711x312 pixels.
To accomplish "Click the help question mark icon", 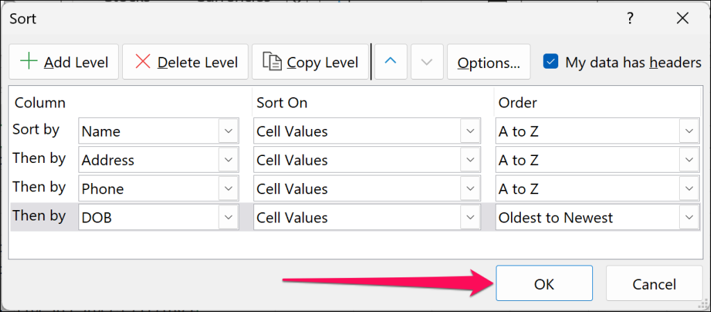I will (630, 19).
